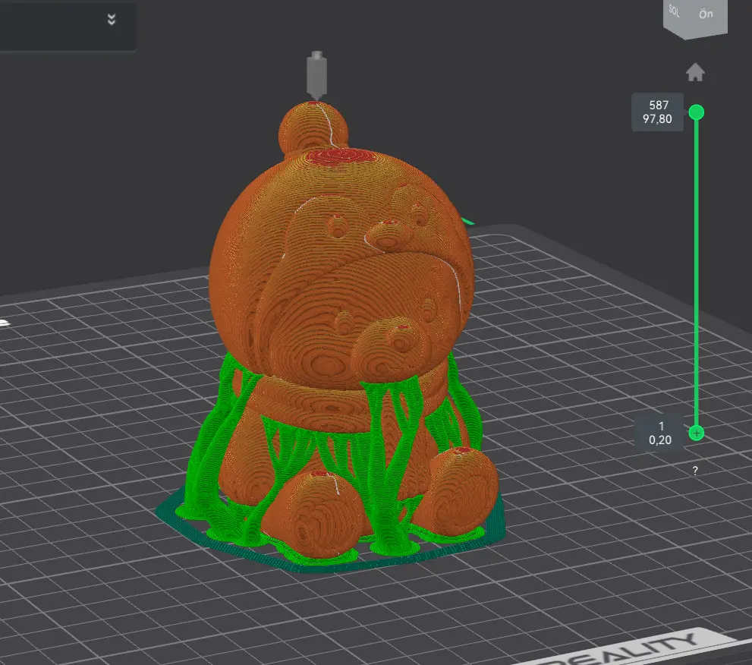
Task: Click the gray nozzle marker above model
Action: coord(316,75)
